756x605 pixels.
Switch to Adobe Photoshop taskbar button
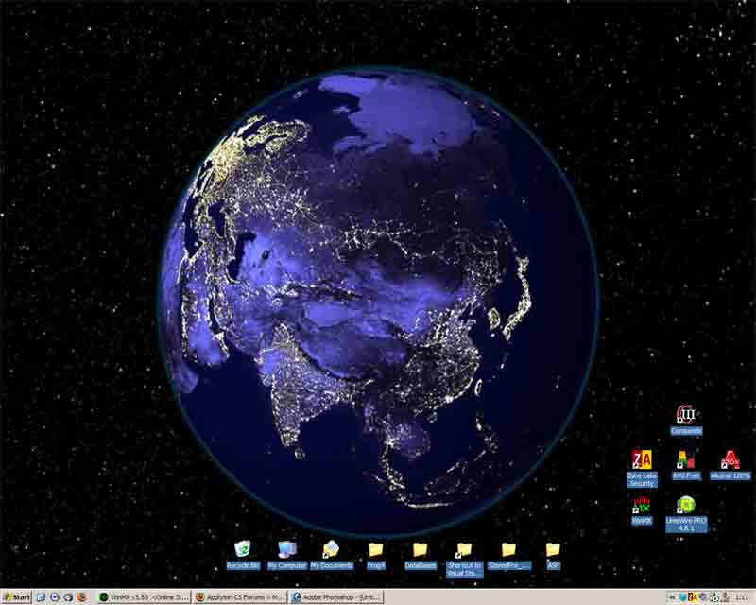pyautogui.click(x=335, y=597)
